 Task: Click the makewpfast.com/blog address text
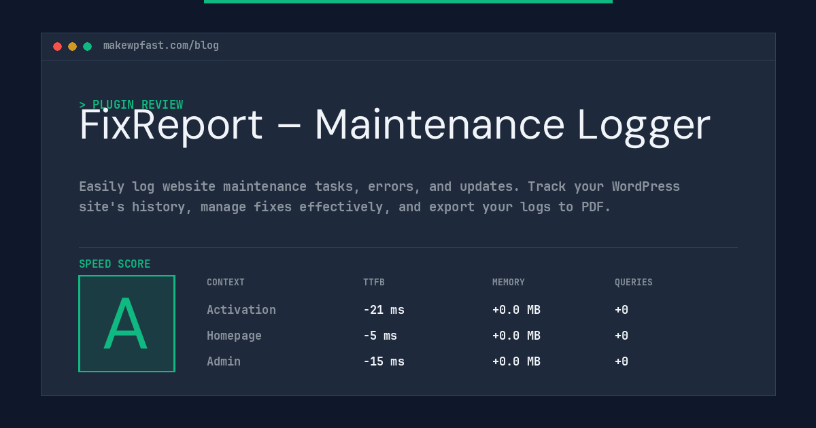point(161,46)
